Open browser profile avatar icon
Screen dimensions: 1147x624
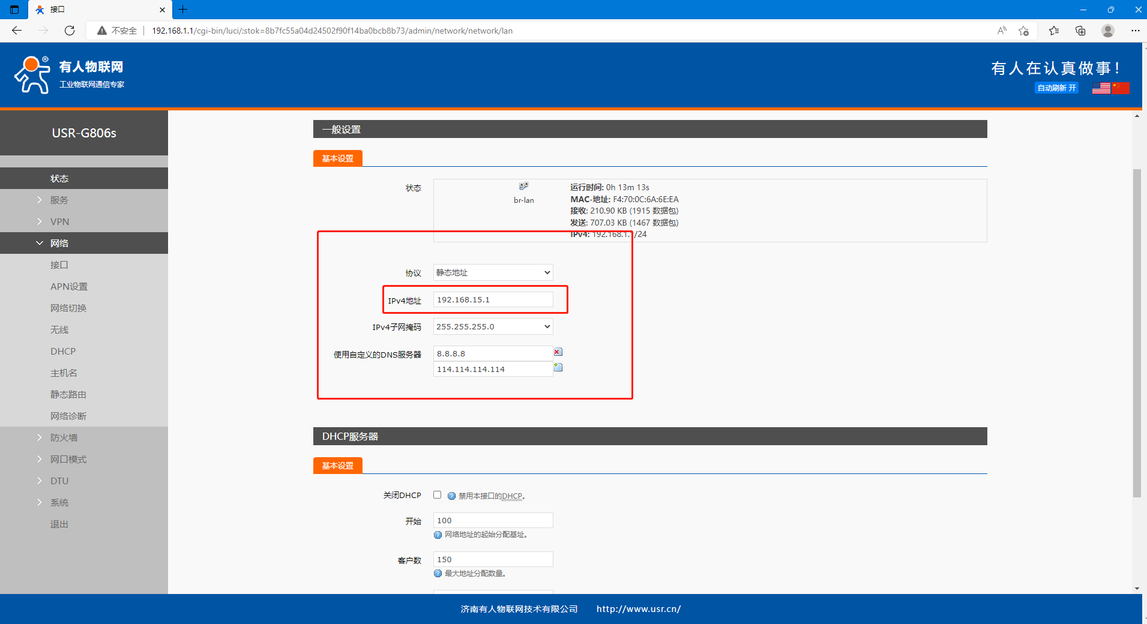pyautogui.click(x=1108, y=31)
